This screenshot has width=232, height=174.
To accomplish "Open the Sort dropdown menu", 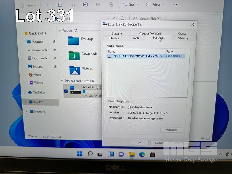I will click(130, 4).
